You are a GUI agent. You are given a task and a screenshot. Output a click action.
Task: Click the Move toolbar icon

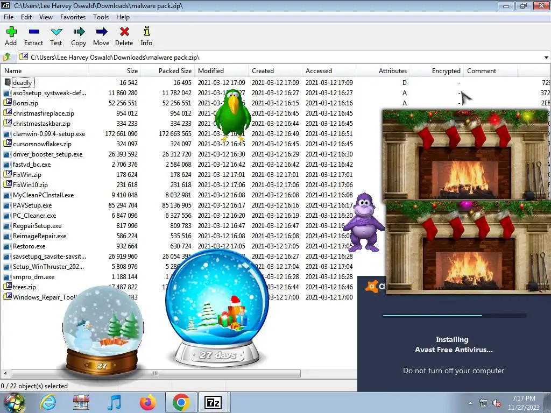point(102,32)
